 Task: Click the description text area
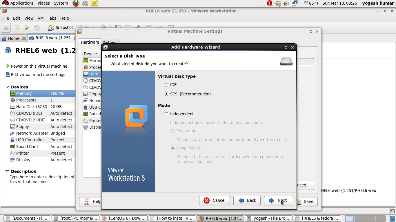coord(42,180)
